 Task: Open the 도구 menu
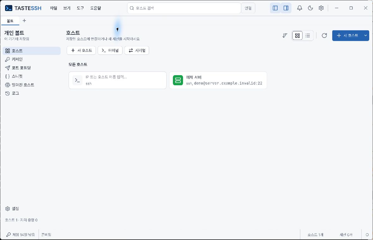point(80,8)
